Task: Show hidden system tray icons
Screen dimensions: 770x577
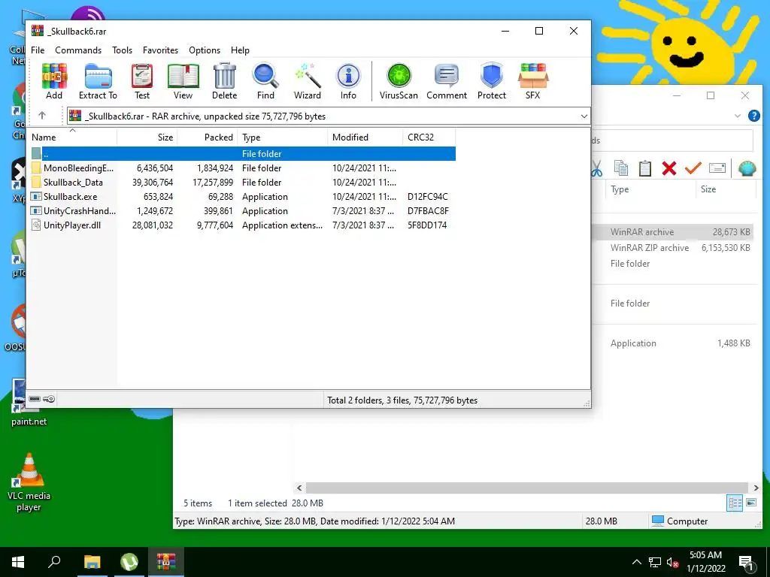Action: [636, 562]
